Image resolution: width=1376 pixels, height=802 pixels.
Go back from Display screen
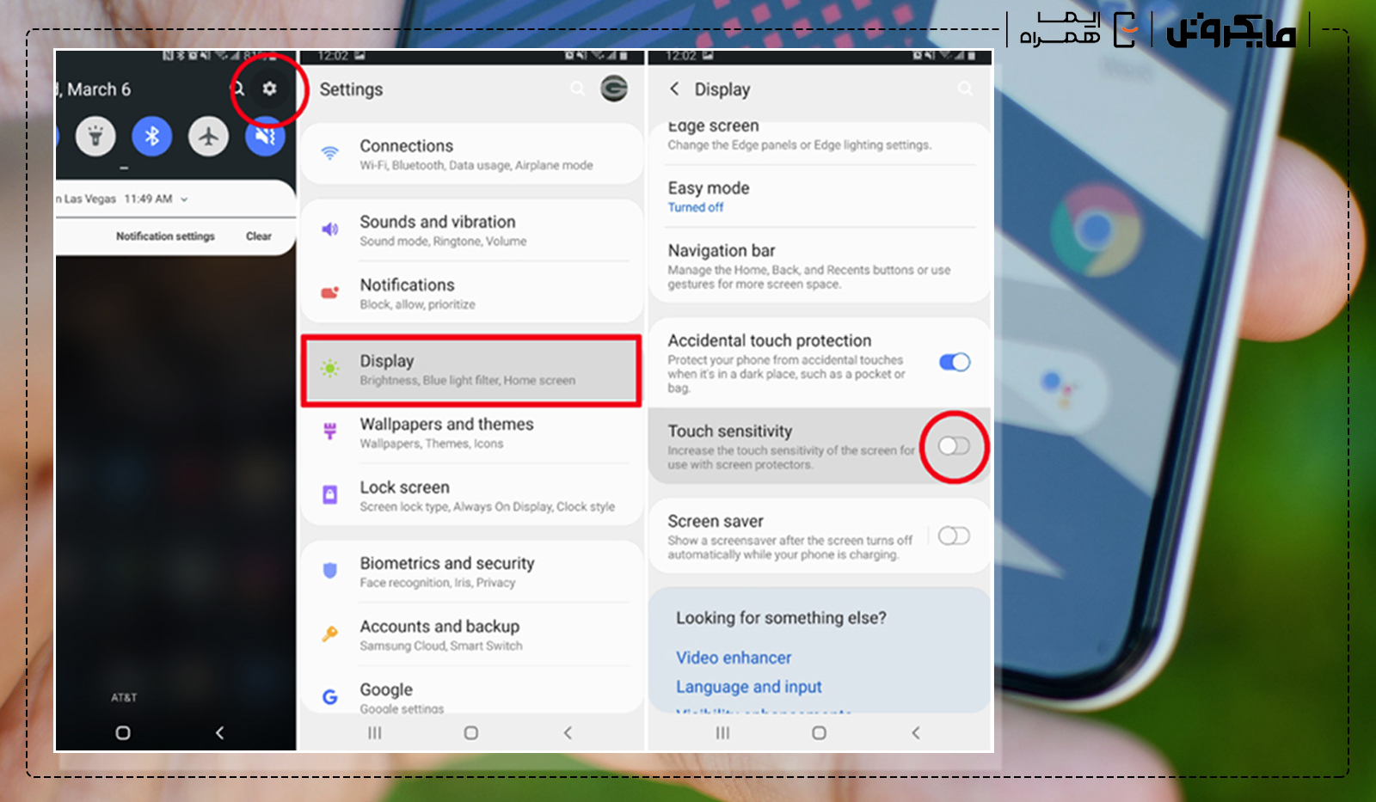tap(674, 89)
